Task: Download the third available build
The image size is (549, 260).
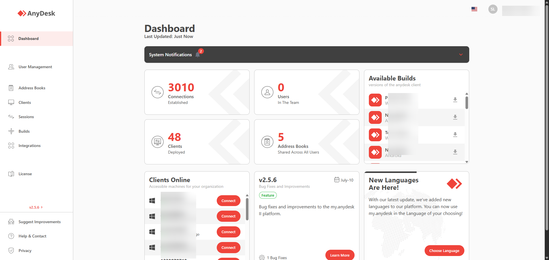Action: [455, 135]
